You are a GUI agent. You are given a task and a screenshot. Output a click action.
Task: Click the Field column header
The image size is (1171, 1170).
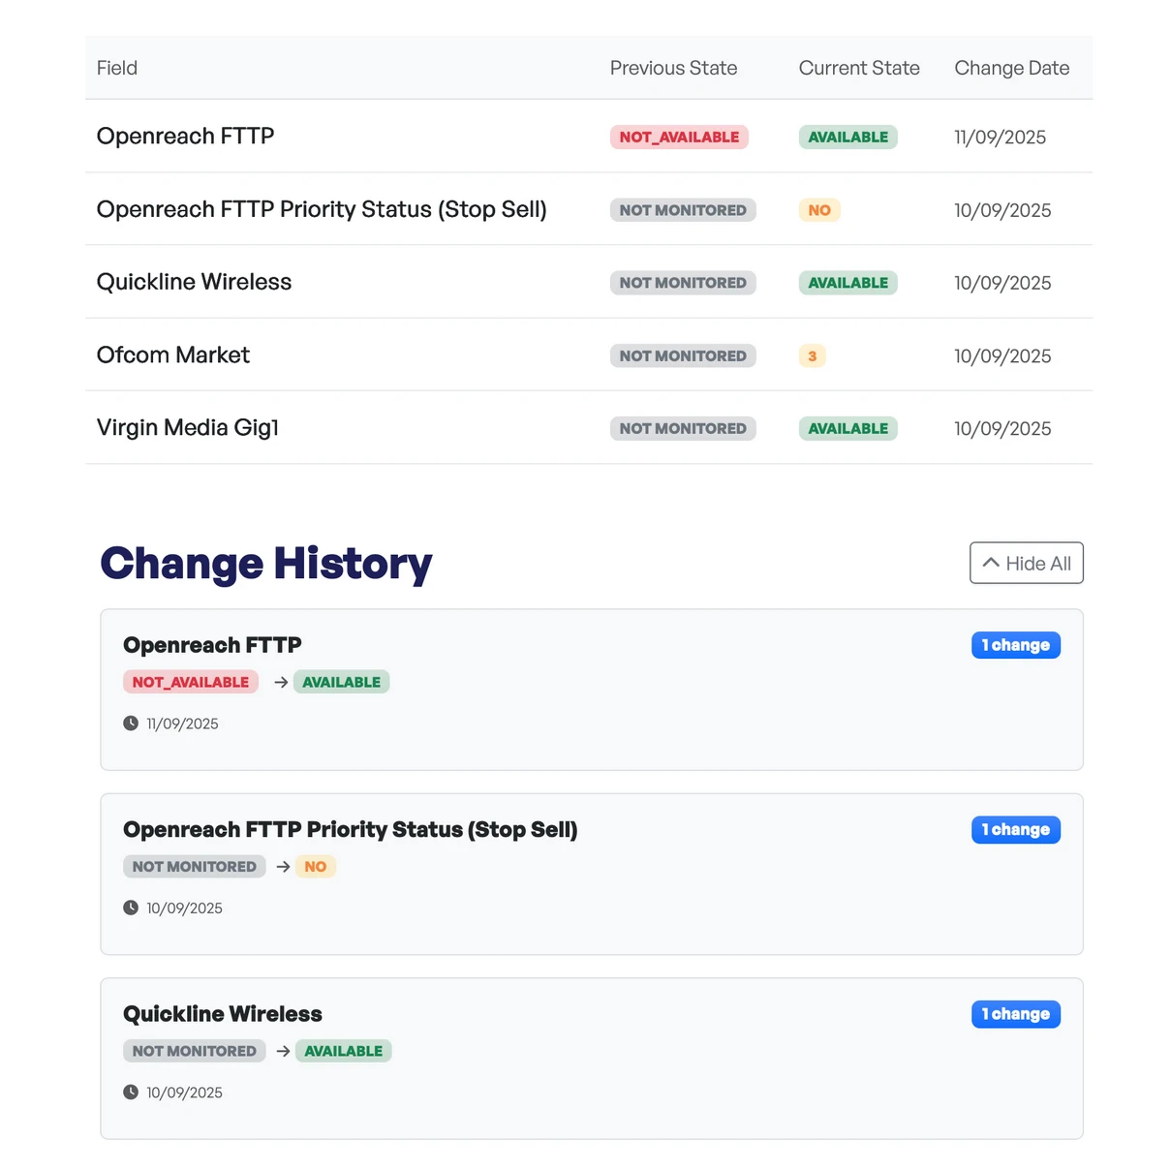[117, 68]
